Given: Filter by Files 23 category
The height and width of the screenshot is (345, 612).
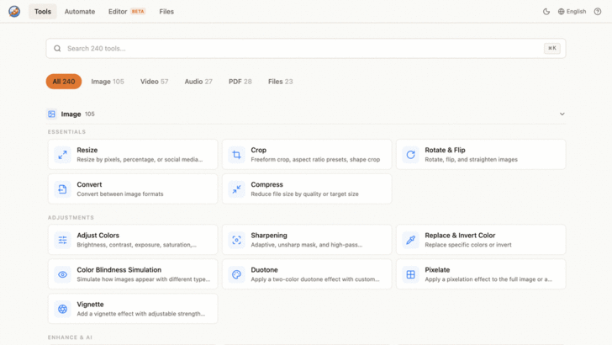Looking at the screenshot, I should pos(280,82).
